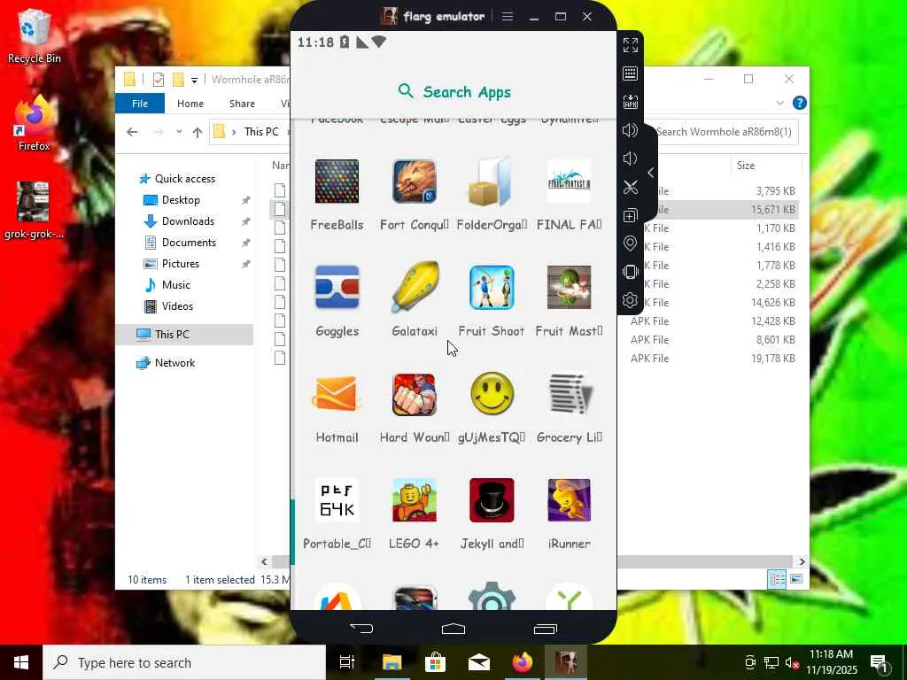Open the flarg emulator hamburger menu
The width and height of the screenshot is (907, 680).
(508, 16)
